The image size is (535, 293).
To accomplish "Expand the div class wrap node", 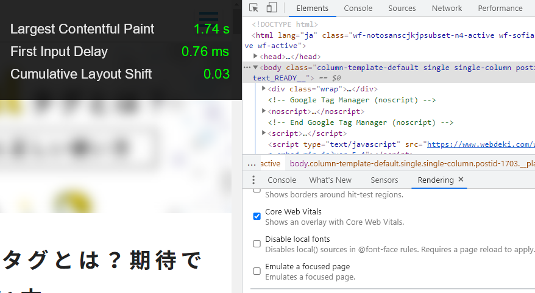I will 264,90.
